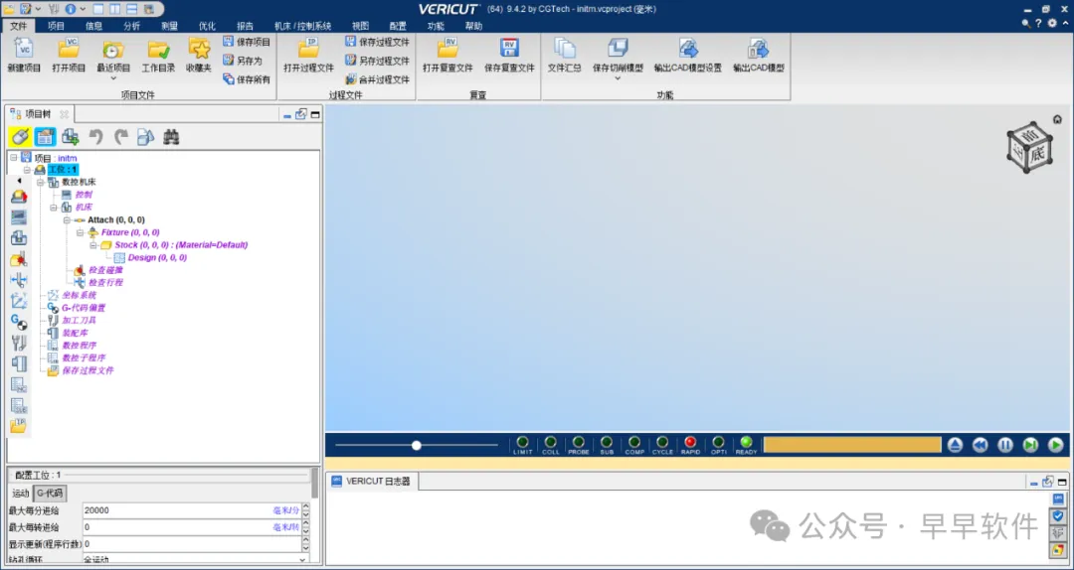
Task: Collapse the 项目 : initm tree node
Action: 14,157
